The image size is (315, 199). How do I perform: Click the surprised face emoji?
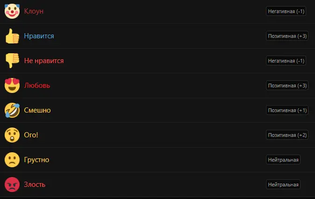pyautogui.click(x=12, y=135)
